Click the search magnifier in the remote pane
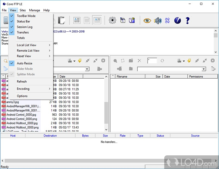219x169 pixels. click(116, 61)
